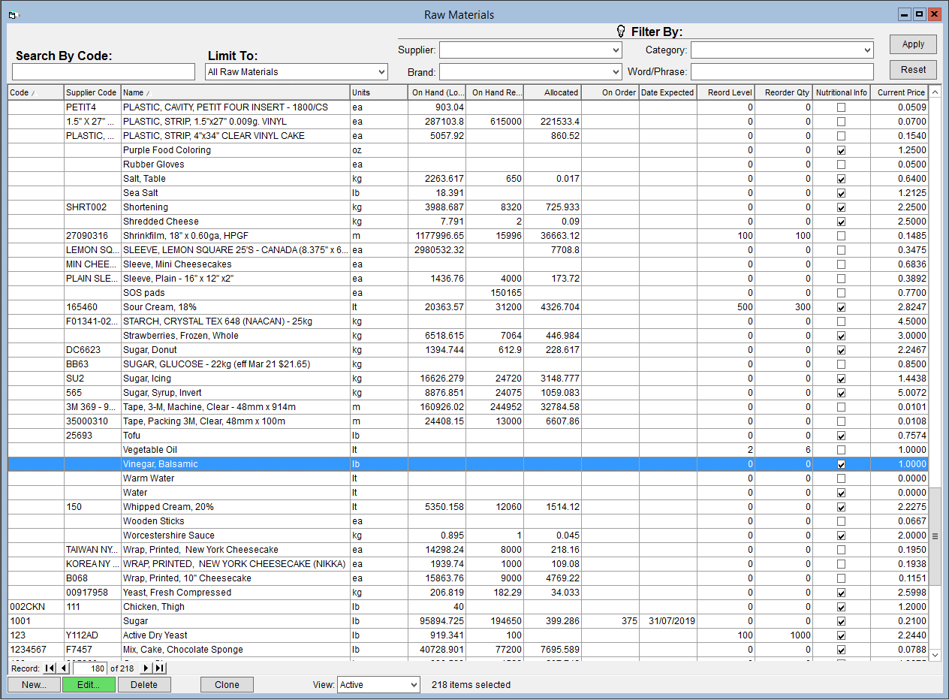Viewport: 949px width, 700px height.
Task: Toggle Nutritional Info checkbox for Salt, Table
Action: 842,179
